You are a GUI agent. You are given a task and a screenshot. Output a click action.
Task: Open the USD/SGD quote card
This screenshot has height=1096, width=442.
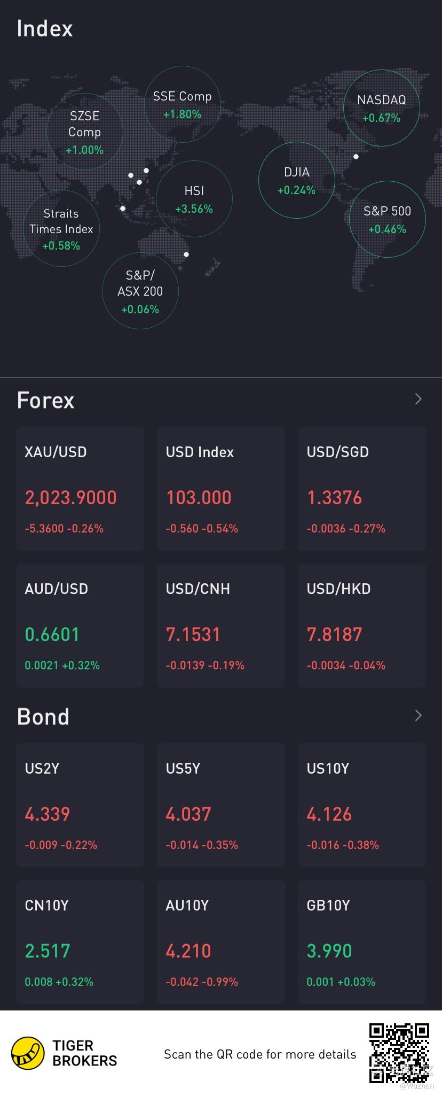click(x=362, y=489)
